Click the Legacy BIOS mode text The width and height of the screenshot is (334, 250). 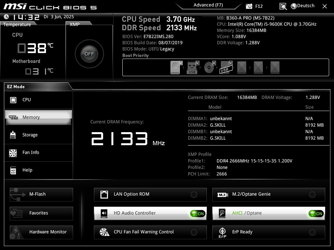[167, 49]
